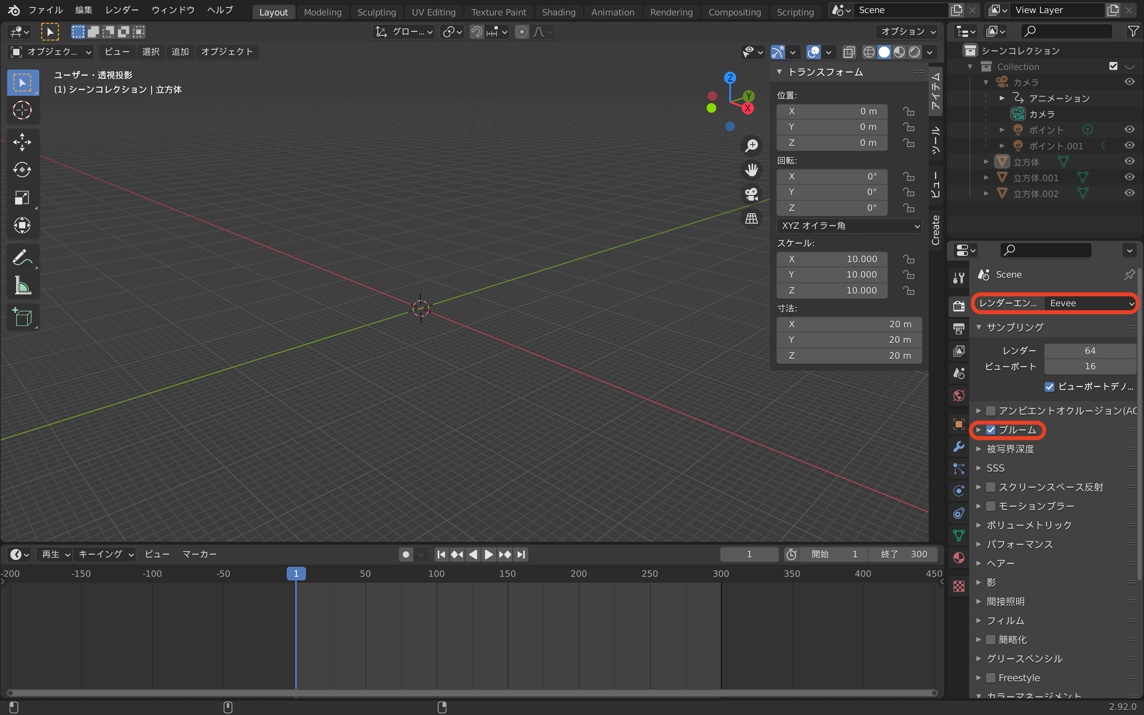Open the Object mode selector dropdown
The height and width of the screenshot is (715, 1144).
click(x=50, y=52)
